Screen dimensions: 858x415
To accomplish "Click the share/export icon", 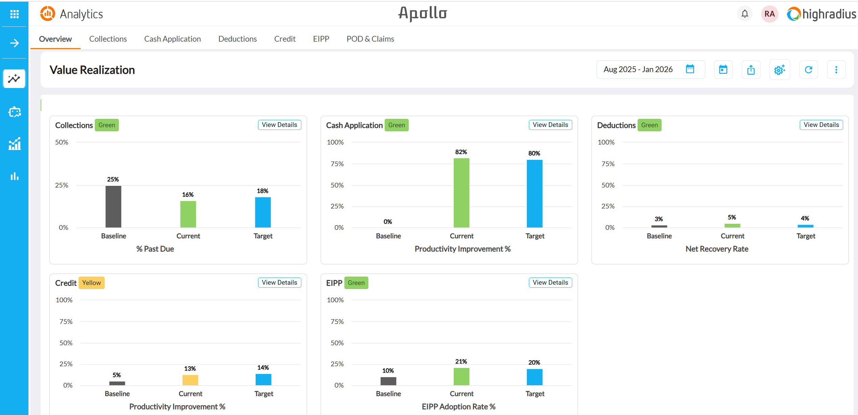I will (751, 70).
